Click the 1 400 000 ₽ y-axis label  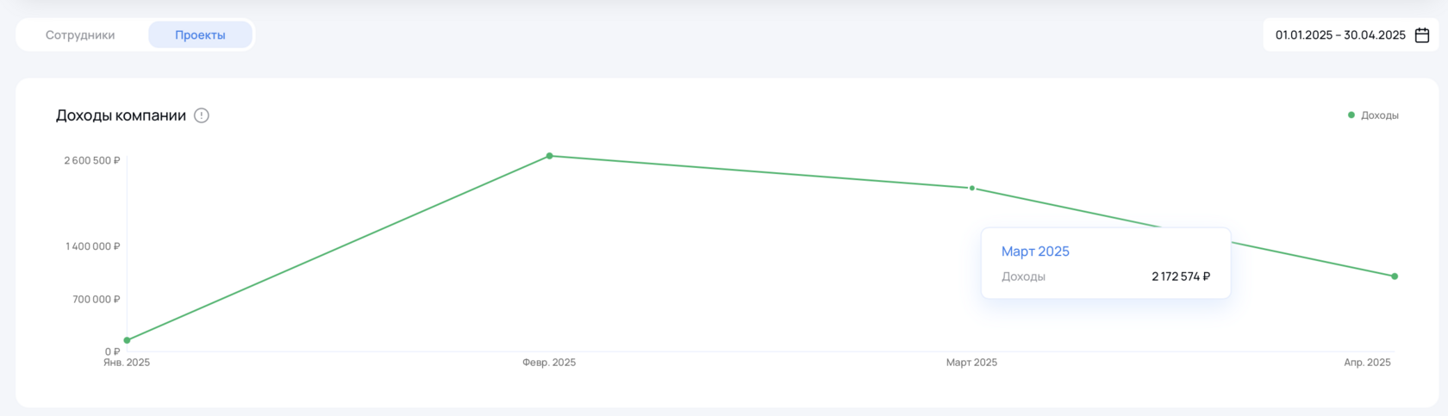click(x=93, y=246)
